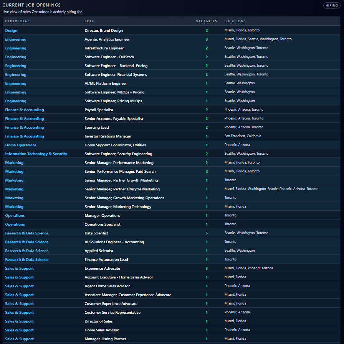
Task: Select 'AI Solutions Engineer - Accounting' role
Action: (114, 242)
